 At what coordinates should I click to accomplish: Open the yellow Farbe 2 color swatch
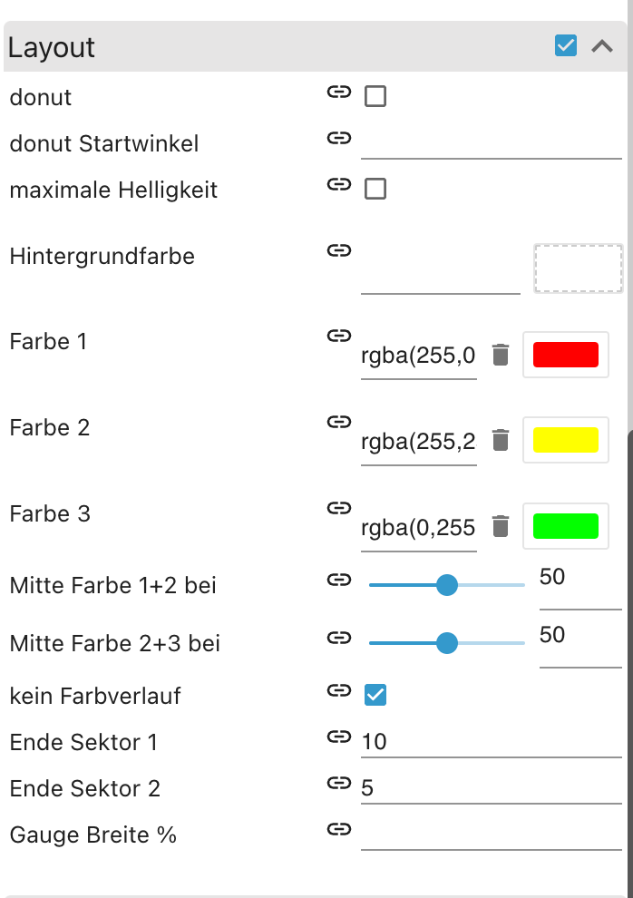click(566, 440)
